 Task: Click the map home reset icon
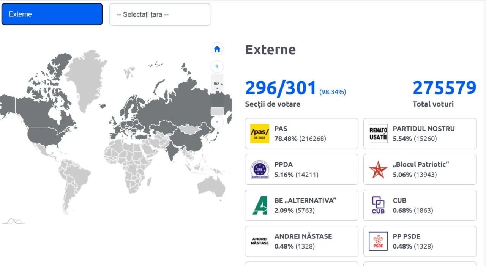coord(217,49)
